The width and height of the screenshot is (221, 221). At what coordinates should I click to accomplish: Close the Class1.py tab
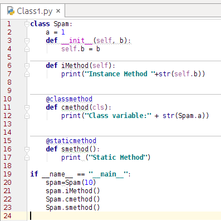point(58,11)
